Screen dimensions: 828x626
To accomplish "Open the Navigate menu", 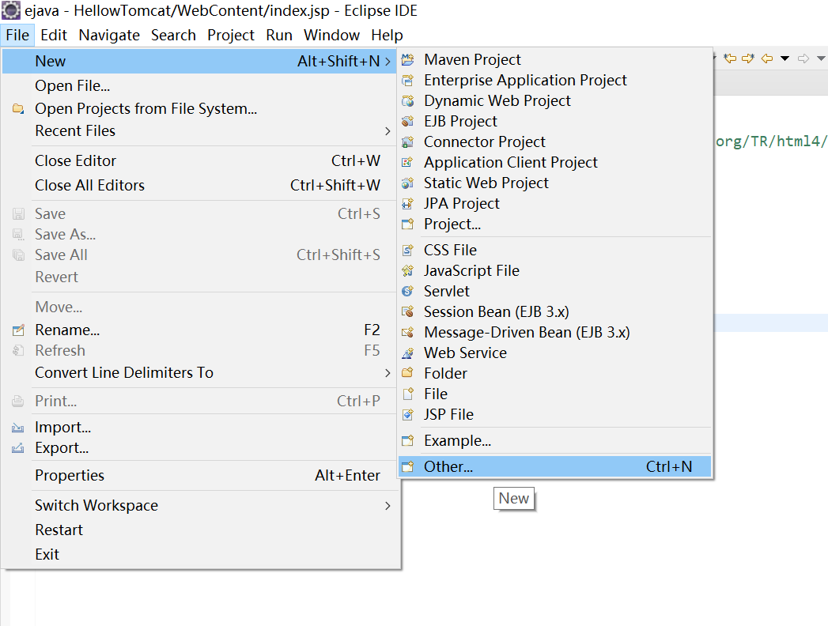I will pyautogui.click(x=109, y=35).
